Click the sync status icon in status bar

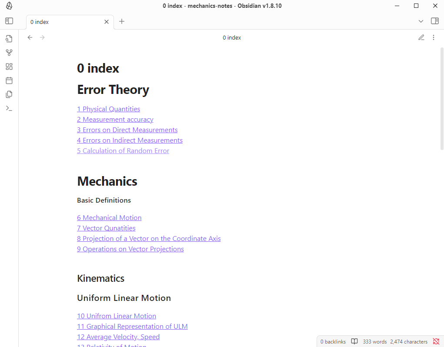[x=436, y=341]
